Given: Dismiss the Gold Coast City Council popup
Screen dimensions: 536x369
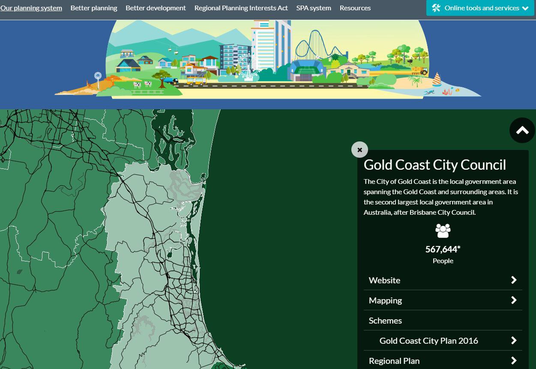Looking at the screenshot, I should point(359,150).
